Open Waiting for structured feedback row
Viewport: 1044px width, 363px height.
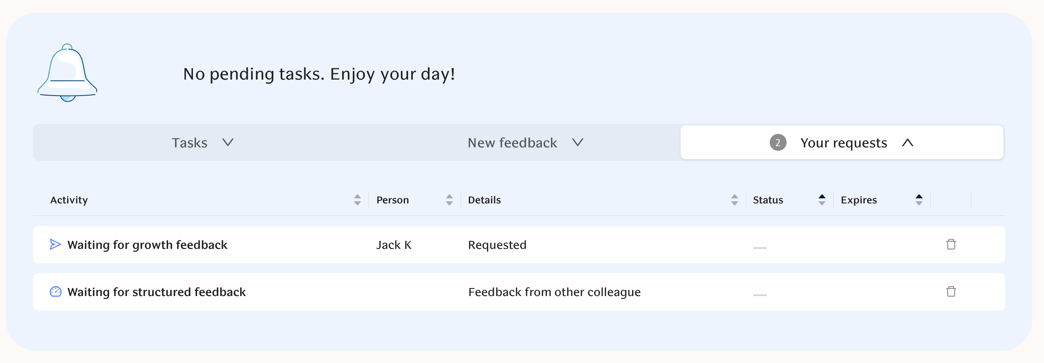157,292
